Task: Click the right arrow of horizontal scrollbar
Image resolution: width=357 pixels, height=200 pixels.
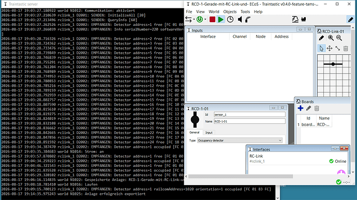Action: tap(349, 176)
